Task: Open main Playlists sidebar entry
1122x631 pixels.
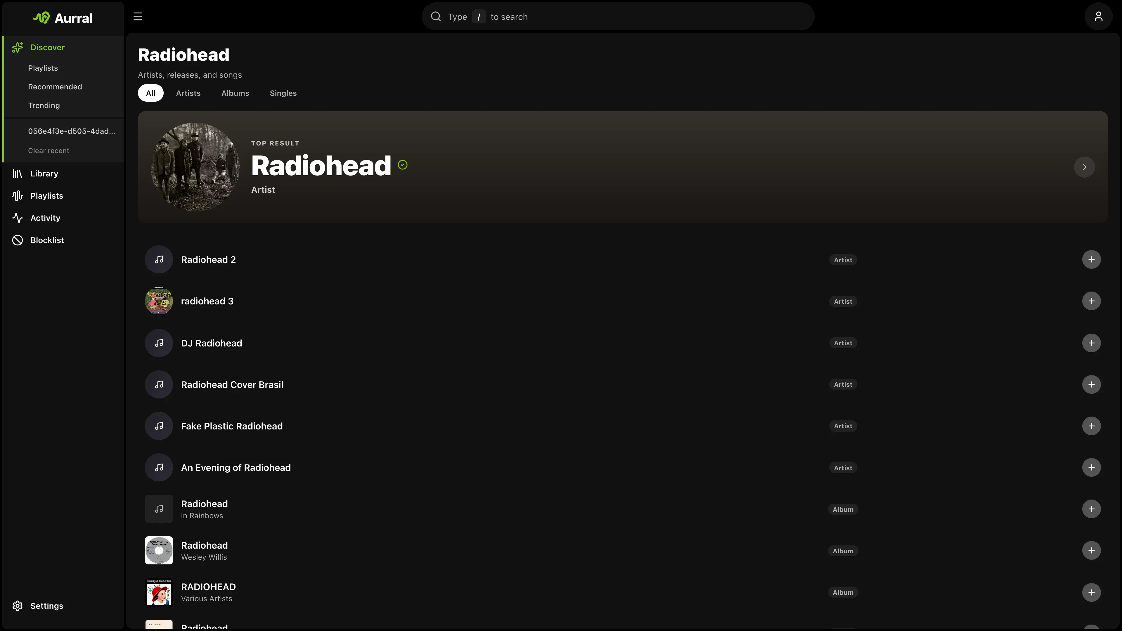Action: 64,196
